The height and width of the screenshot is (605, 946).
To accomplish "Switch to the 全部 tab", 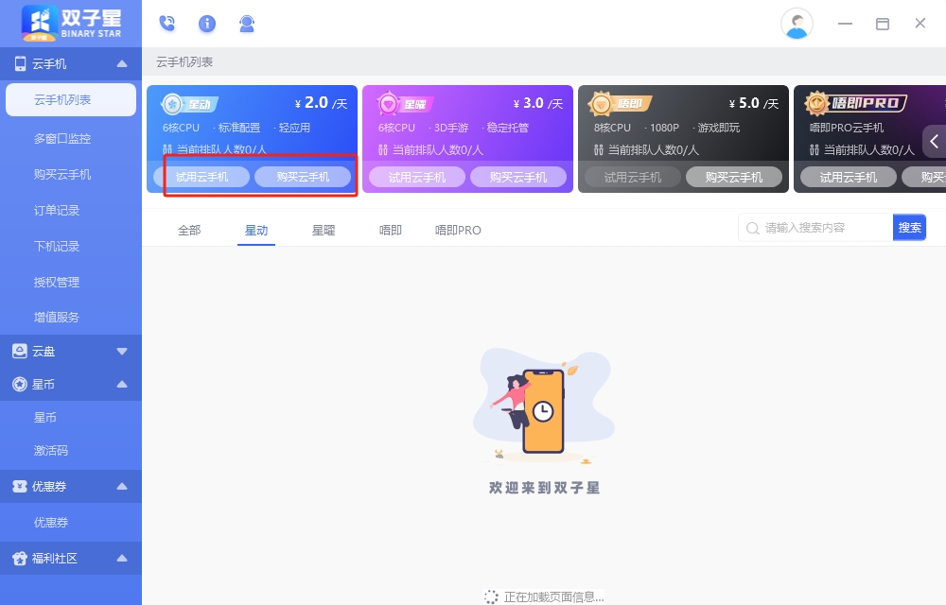I will coord(188,229).
